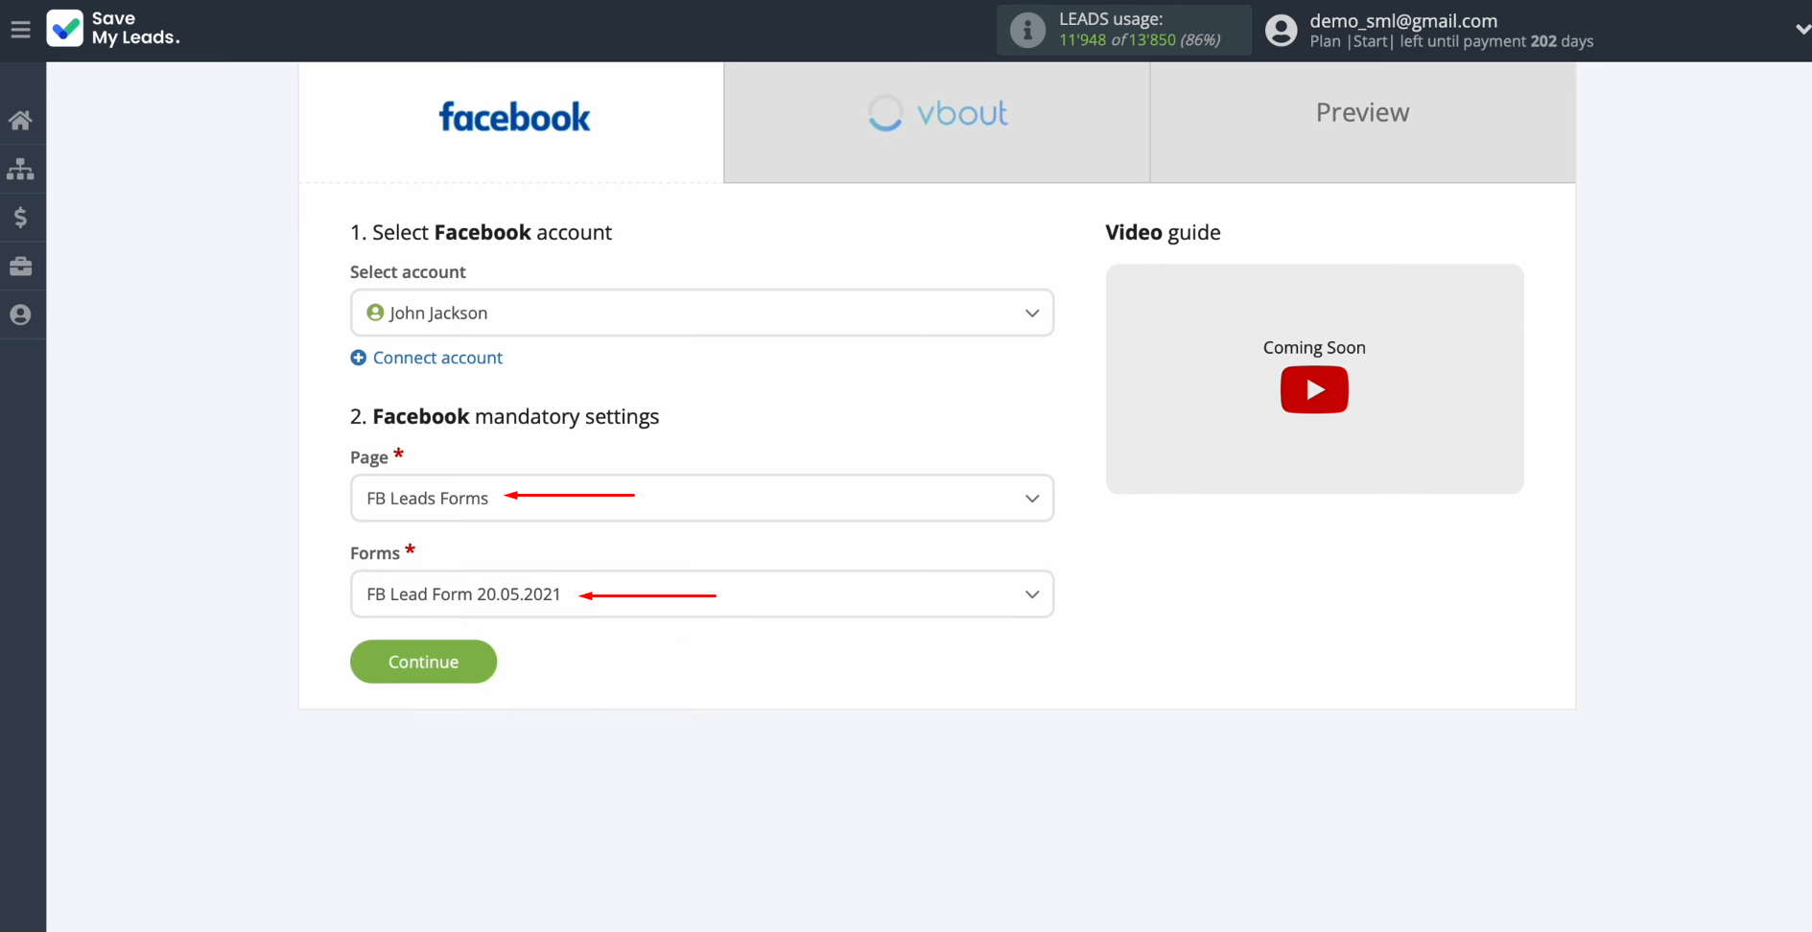Open the Forms dropdown showing FB Lead Form 20.05.2021
Screen dimensions: 1812x932
[x=702, y=594]
